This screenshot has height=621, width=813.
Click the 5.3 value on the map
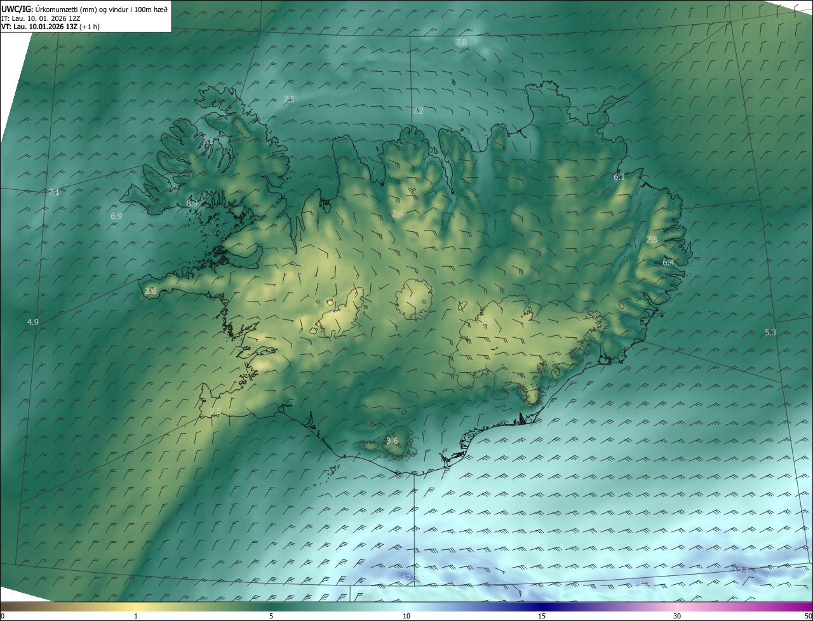click(770, 333)
